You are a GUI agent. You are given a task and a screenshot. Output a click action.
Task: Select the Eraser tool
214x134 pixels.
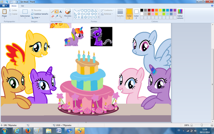52,16
